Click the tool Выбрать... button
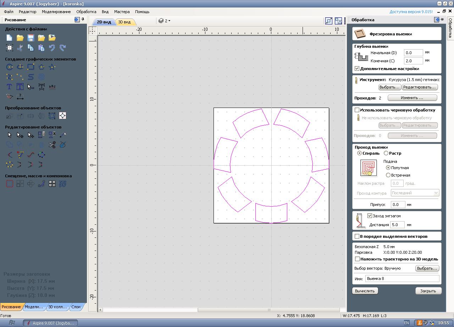454x327 pixels. click(389, 87)
